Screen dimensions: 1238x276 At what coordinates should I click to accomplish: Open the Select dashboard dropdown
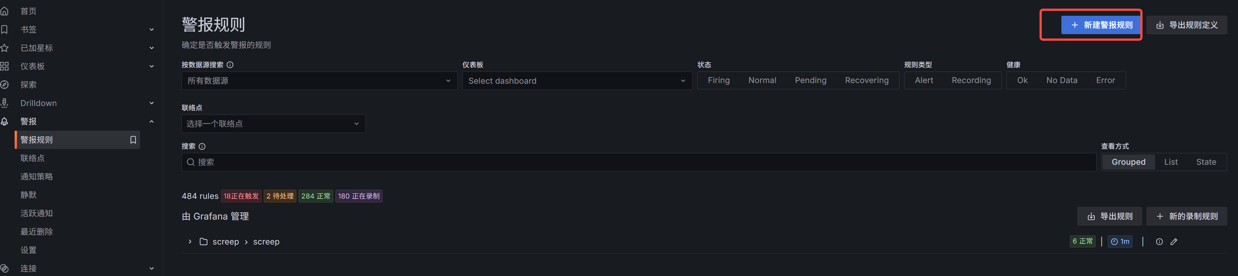577,81
